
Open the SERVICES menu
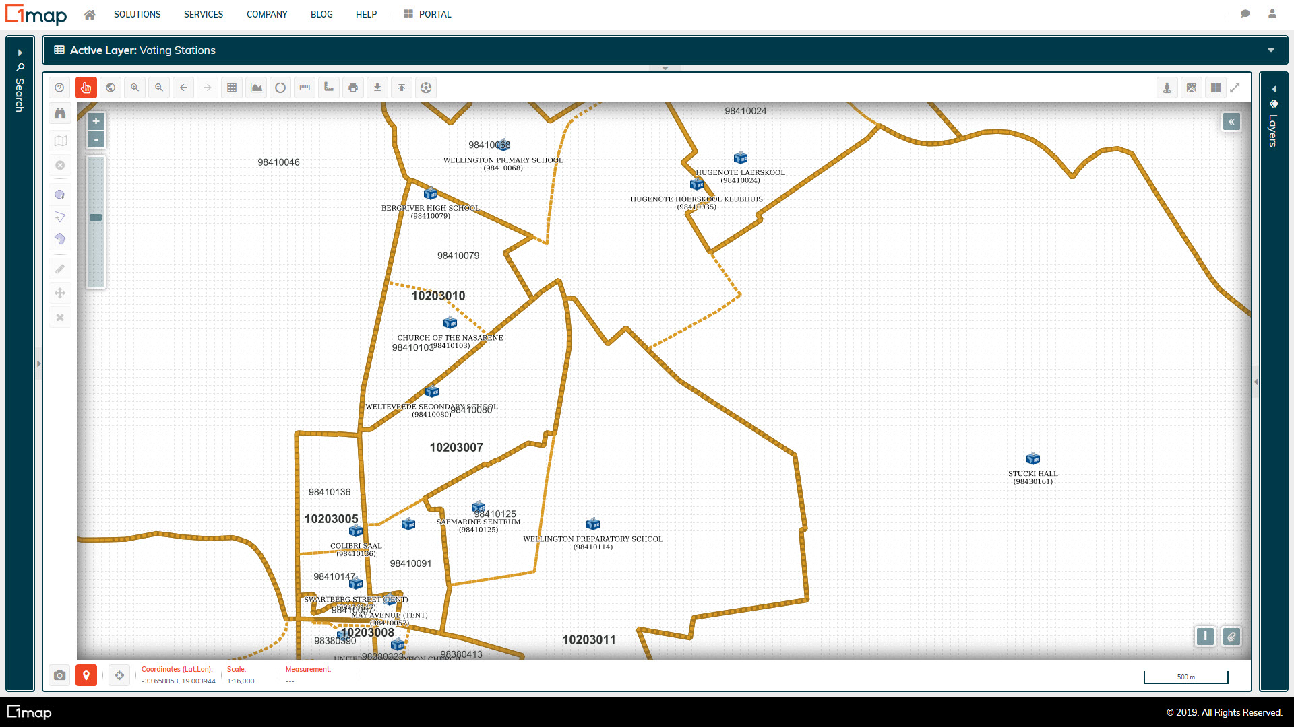(204, 14)
